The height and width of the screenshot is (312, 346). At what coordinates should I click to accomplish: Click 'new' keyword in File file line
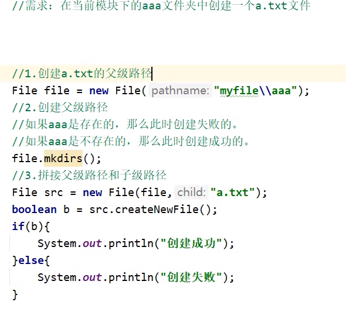click(99, 91)
